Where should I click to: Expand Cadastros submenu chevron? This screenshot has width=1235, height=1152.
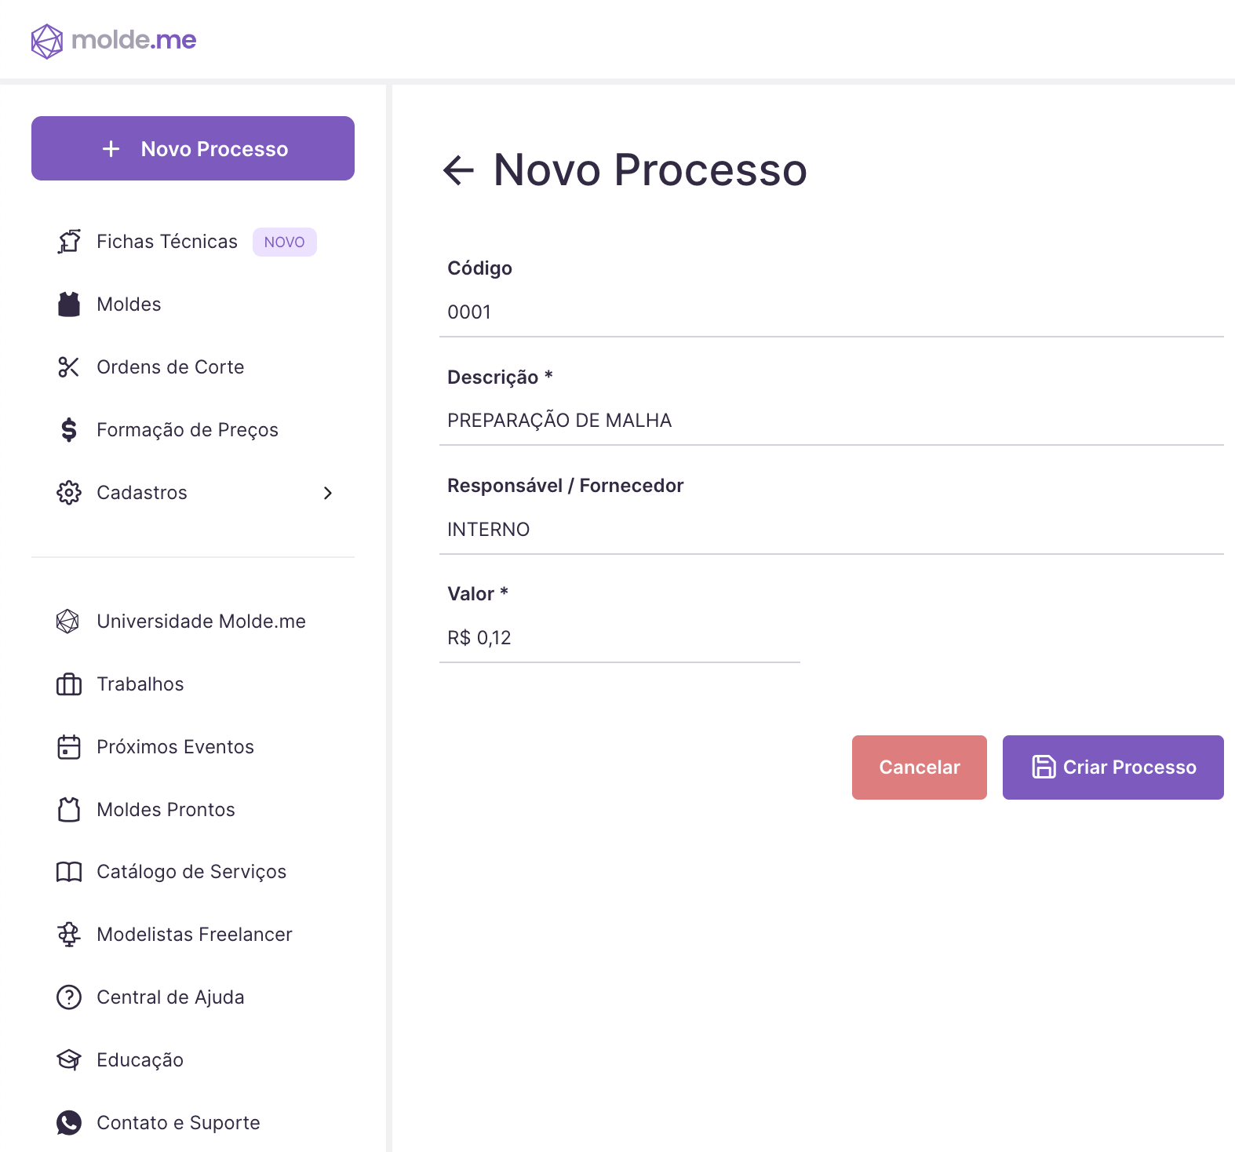click(328, 493)
